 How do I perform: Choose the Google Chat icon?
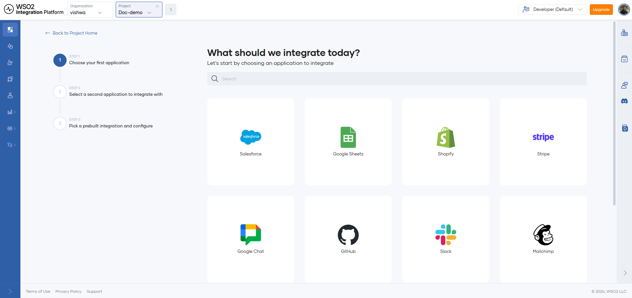[251, 235]
